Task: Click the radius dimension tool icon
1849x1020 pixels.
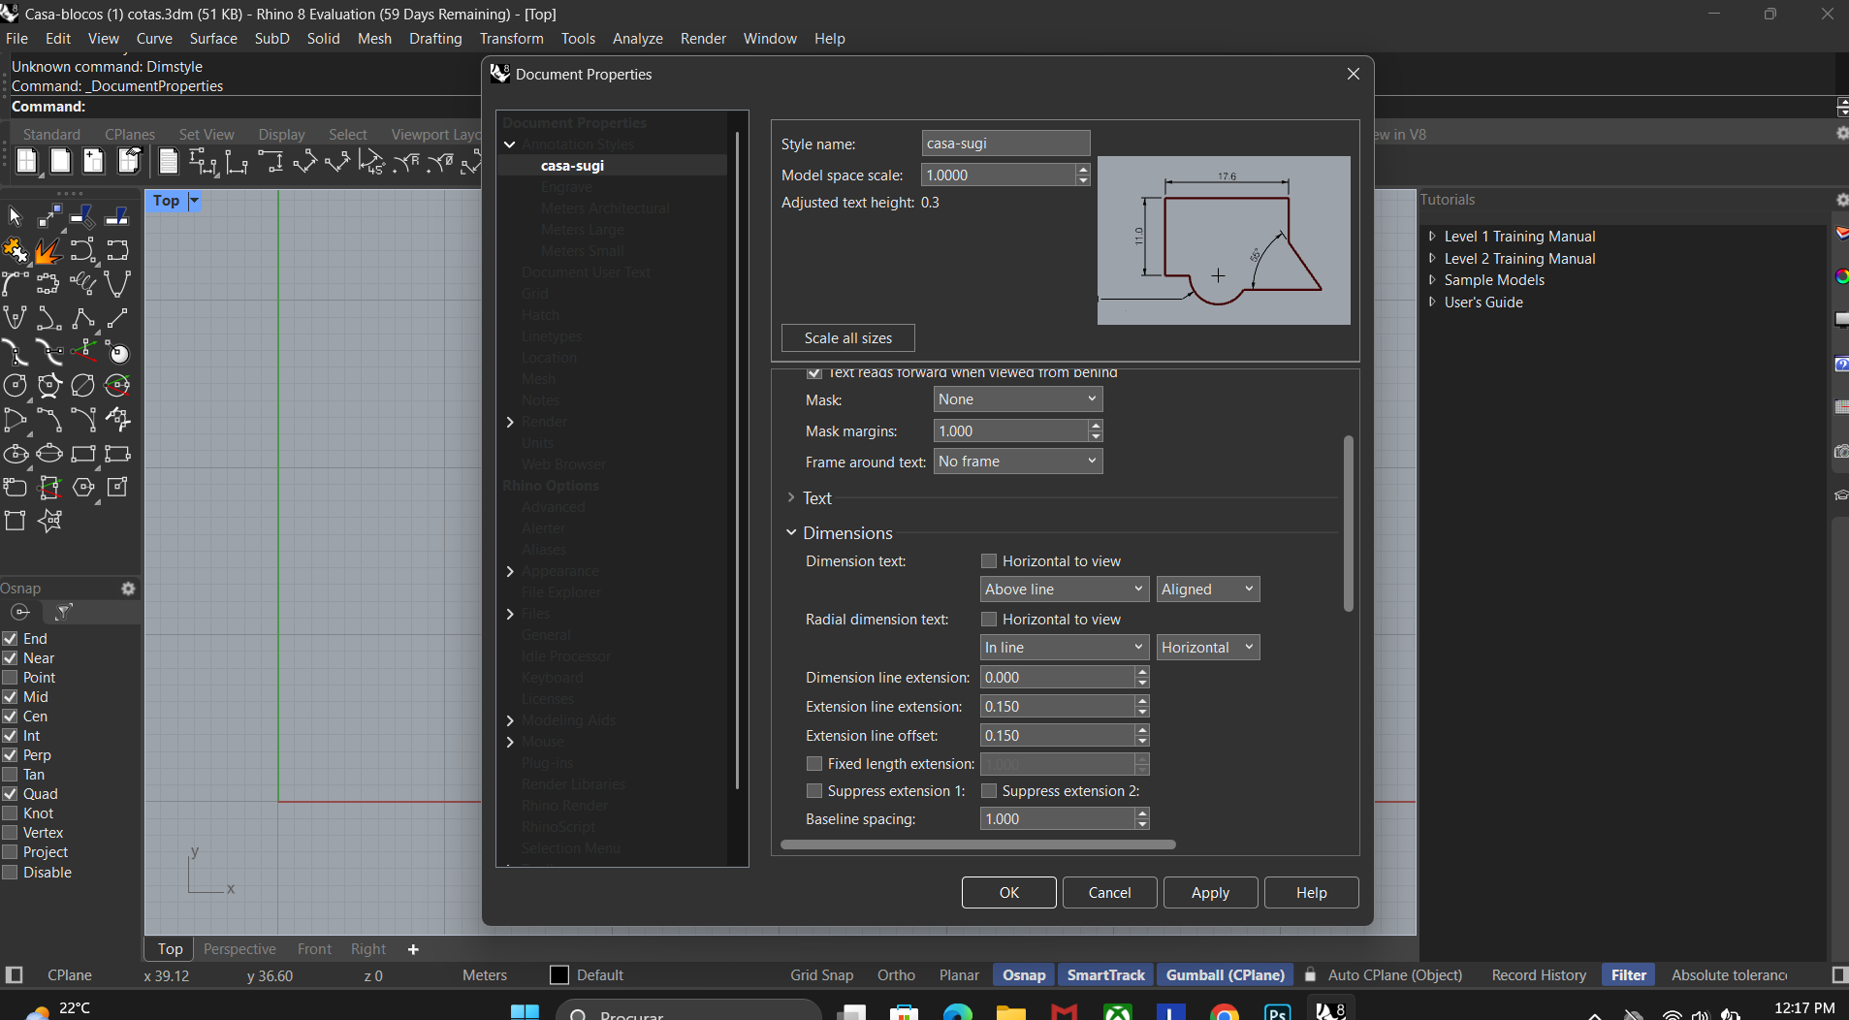Action: click(x=405, y=162)
